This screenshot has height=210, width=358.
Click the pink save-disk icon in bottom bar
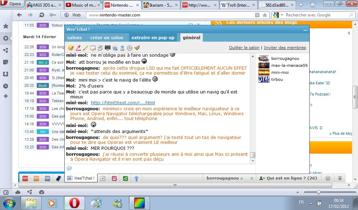[x=114, y=178]
